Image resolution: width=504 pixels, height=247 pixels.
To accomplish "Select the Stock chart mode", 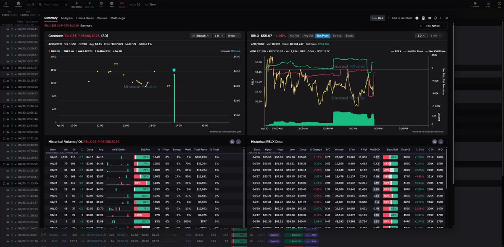I will pos(349,36).
